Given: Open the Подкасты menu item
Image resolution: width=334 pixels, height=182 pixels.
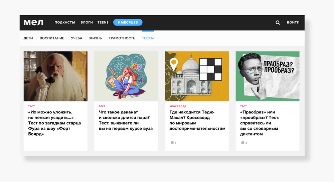Looking at the screenshot, I should click(x=64, y=23).
